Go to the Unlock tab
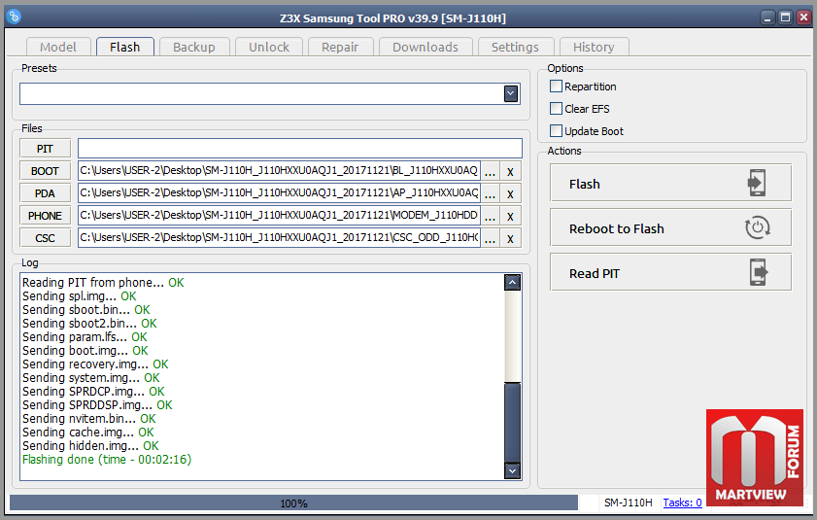Viewport: 817px width, 520px height. [x=269, y=47]
